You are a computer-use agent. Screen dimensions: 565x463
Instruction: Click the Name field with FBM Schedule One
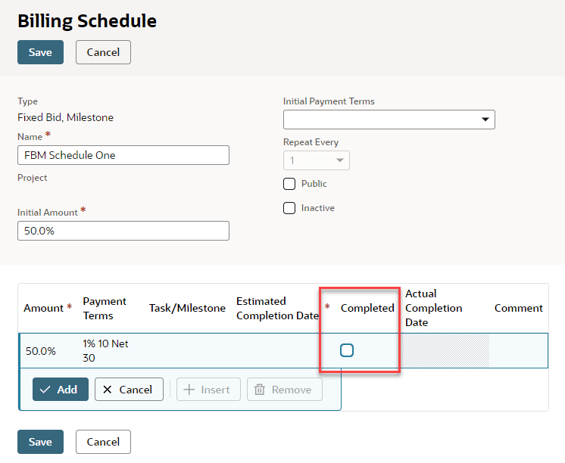coord(123,155)
